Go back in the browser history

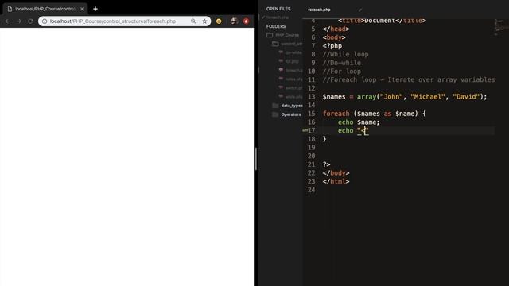(x=7, y=21)
